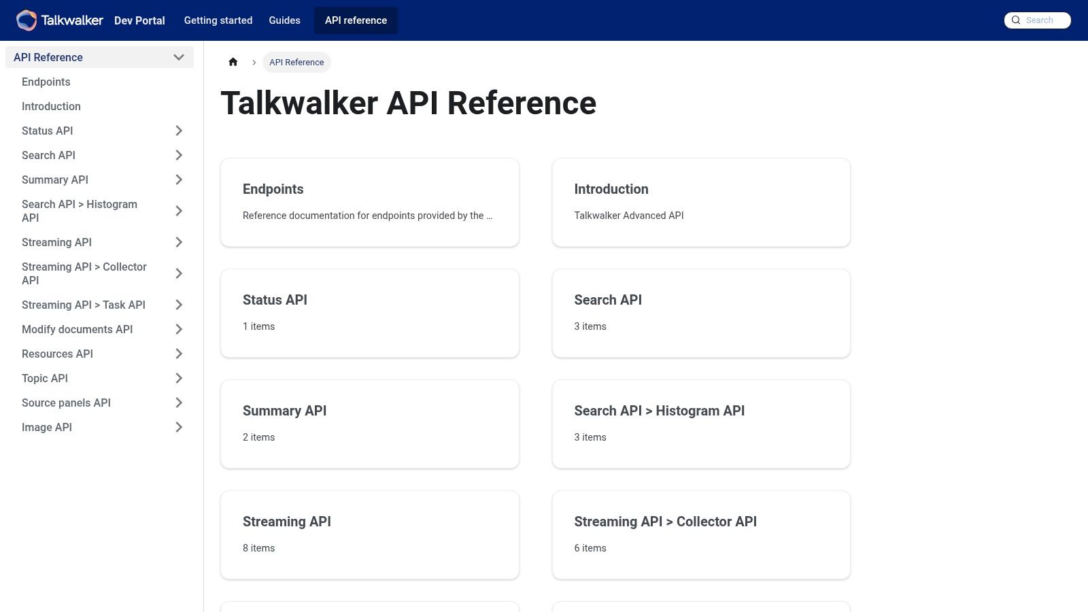Image resolution: width=1088 pixels, height=612 pixels.
Task: Expand Streaming API in the sidebar
Action: (x=179, y=242)
